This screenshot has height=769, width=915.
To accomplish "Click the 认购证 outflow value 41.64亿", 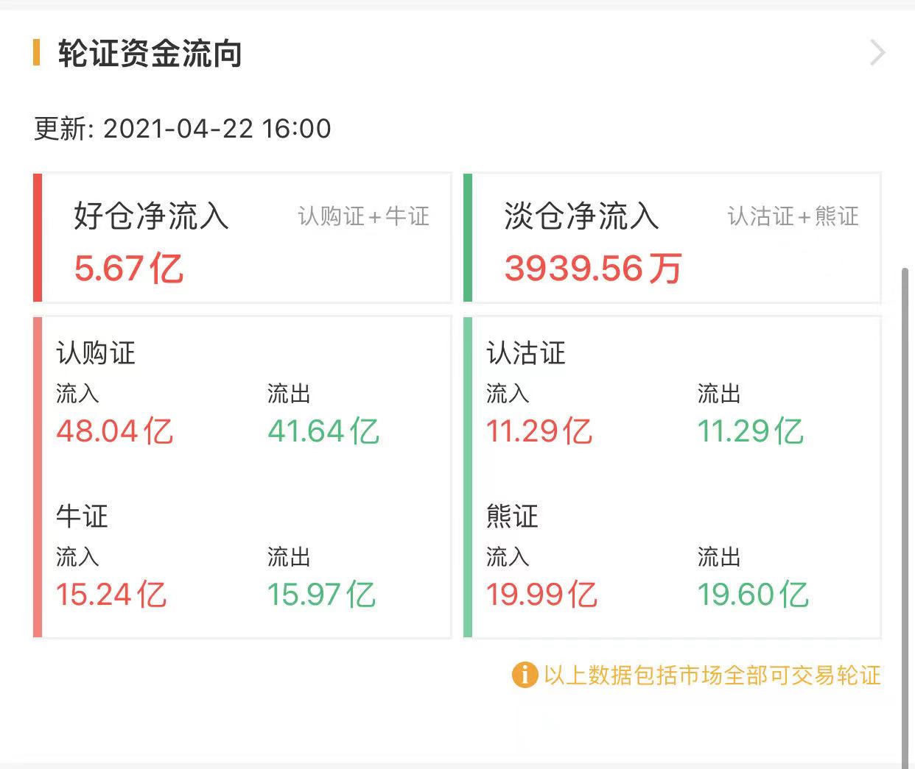I will tap(323, 431).
